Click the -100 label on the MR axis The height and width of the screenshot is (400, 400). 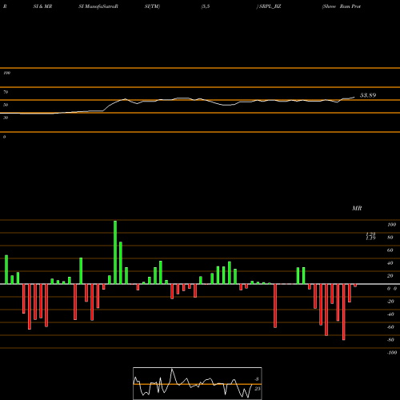tap(392, 353)
